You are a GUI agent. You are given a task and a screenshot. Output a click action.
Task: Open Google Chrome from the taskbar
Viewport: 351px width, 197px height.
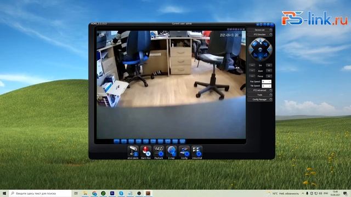point(94,193)
